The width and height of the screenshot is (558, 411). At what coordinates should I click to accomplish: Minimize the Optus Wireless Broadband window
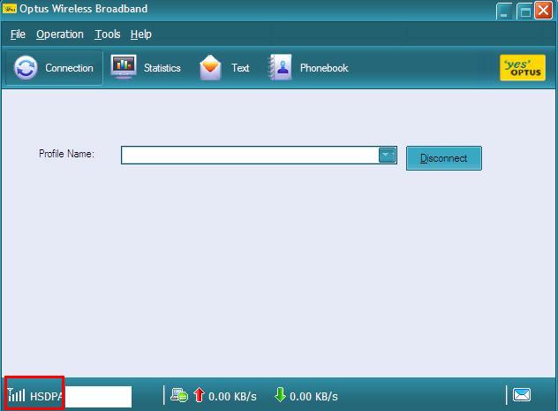pyautogui.click(x=504, y=11)
